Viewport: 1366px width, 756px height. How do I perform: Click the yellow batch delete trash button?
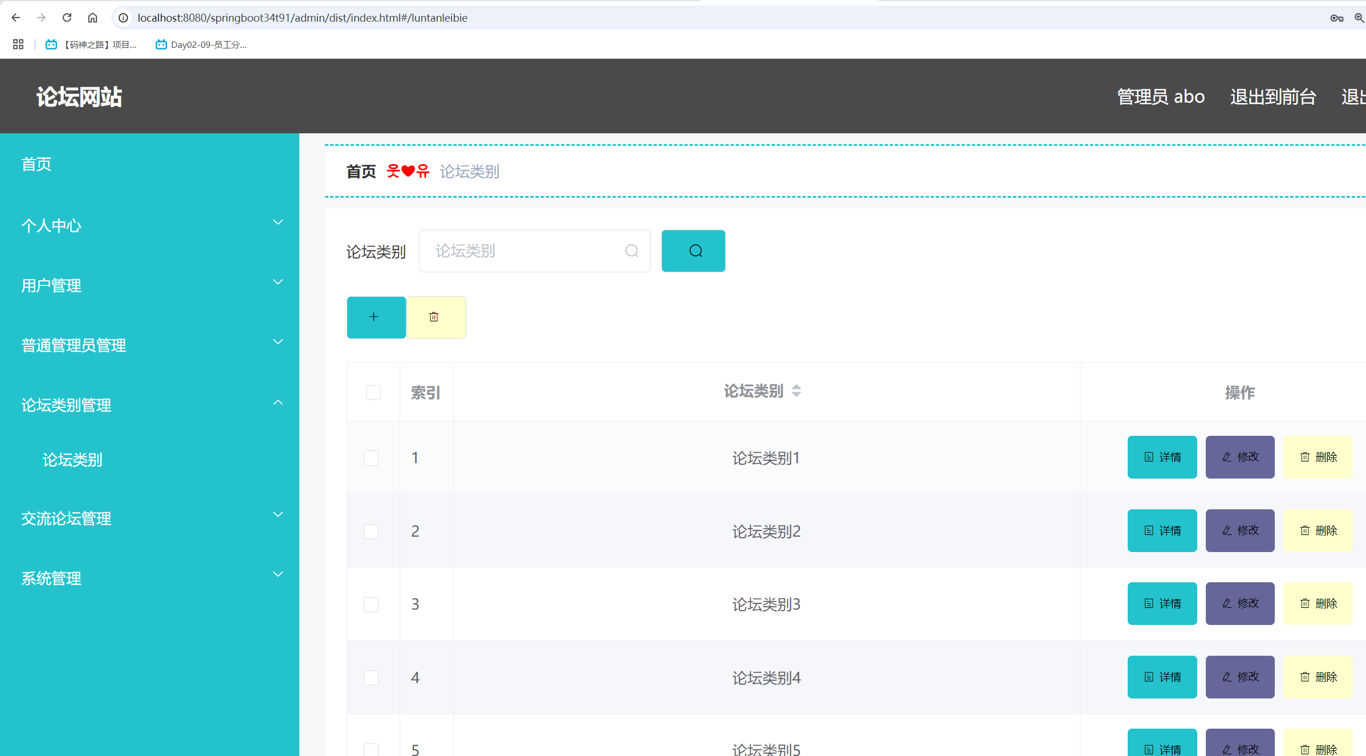(x=436, y=317)
